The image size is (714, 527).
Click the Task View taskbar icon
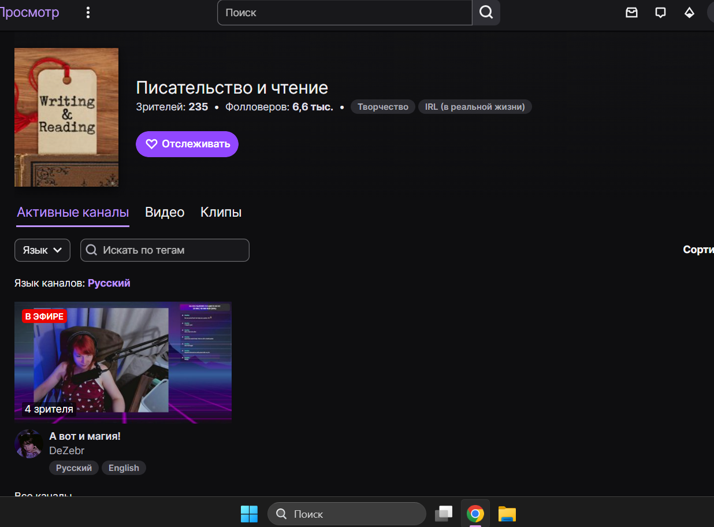coord(444,514)
